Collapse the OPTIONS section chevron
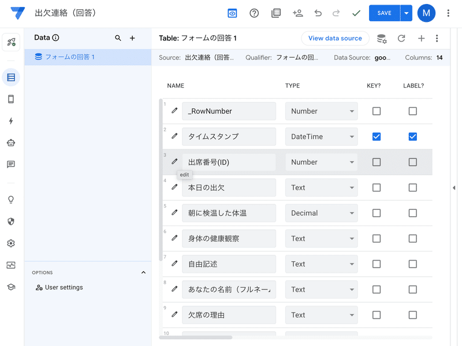The height and width of the screenshot is (346, 462). (143, 272)
